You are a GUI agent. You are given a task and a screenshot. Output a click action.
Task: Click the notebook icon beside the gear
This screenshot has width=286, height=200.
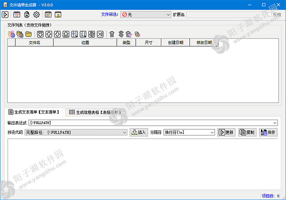(48, 15)
